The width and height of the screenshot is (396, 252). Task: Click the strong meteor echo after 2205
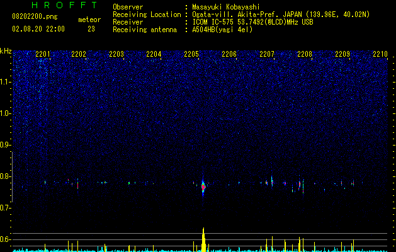[x=203, y=187]
